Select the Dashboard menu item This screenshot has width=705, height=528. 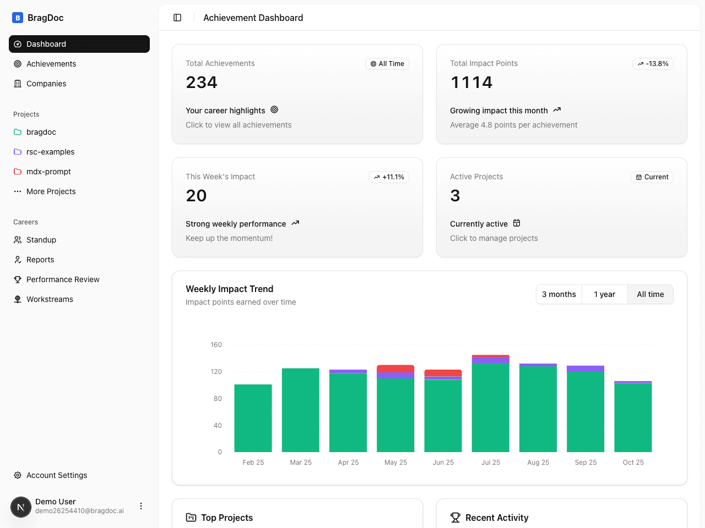(x=46, y=44)
